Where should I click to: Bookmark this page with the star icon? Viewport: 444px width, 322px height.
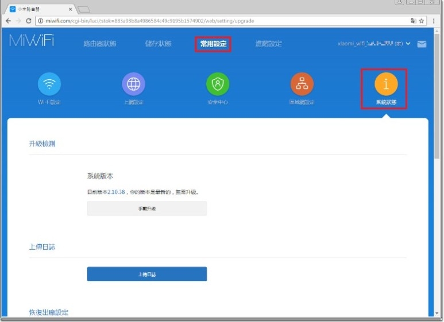(421, 21)
